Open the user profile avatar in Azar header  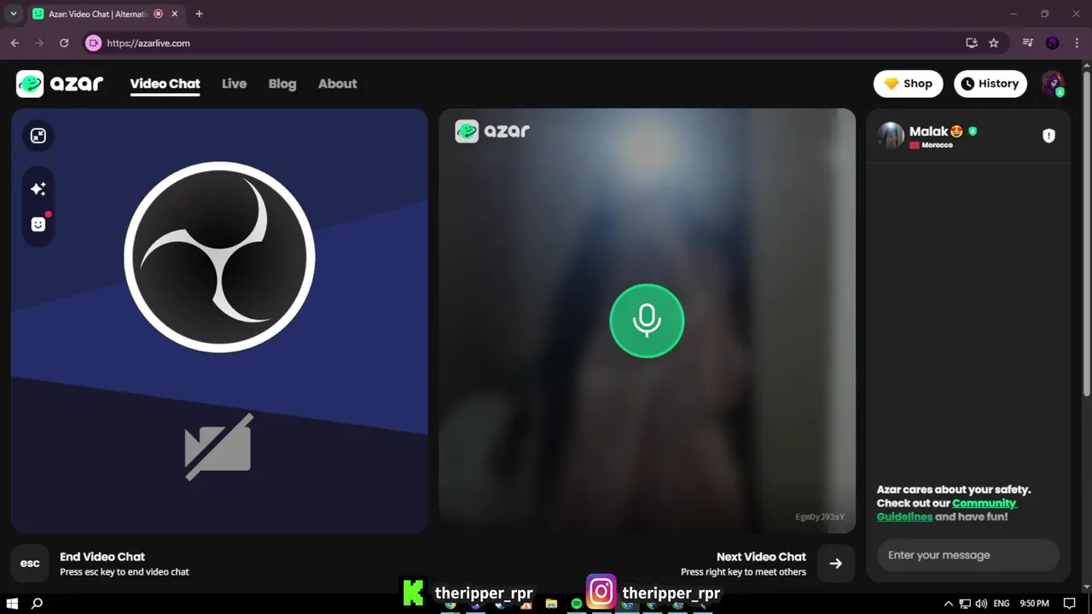click(1053, 84)
